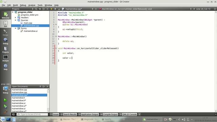Close the mainwindow.cpp* document
Screen dimensions: 217x122
pyautogui.click(x=96, y=9)
